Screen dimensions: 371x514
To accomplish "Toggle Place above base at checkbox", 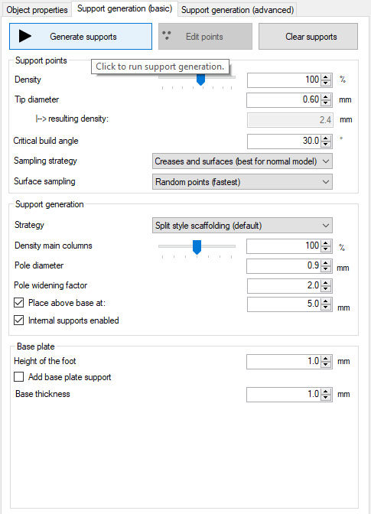I will coord(18,303).
